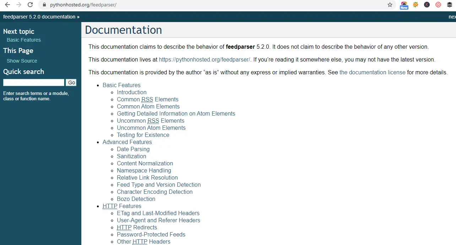Viewport: 456px width, 245px height.
Task: Click the Documentation page title
Action: (123, 30)
